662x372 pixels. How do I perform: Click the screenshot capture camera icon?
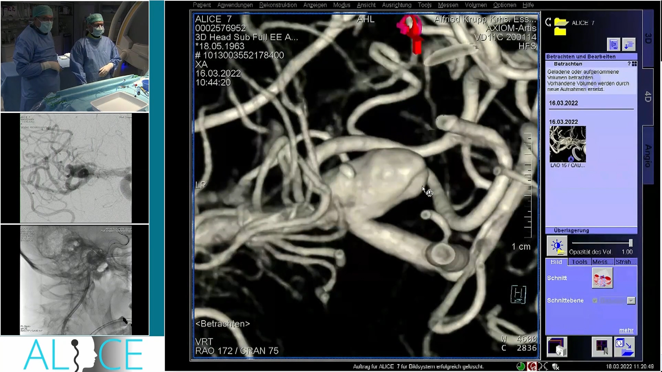(556, 347)
